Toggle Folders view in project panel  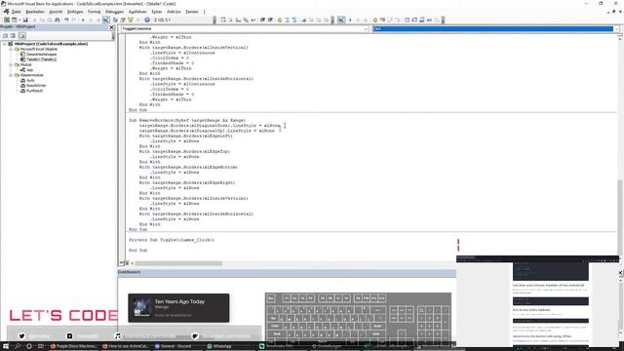pyautogui.click(x=21, y=35)
